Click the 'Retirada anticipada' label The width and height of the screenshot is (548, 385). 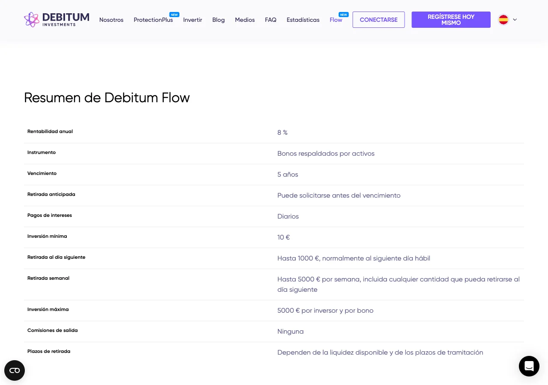51,194
